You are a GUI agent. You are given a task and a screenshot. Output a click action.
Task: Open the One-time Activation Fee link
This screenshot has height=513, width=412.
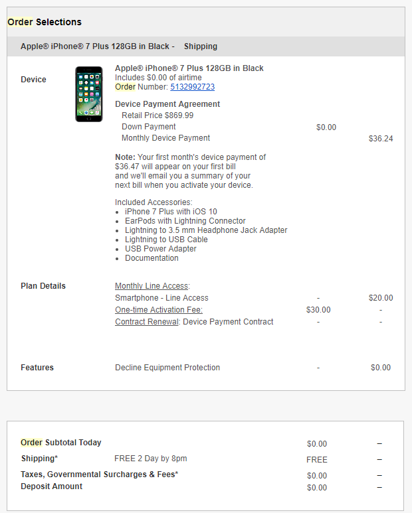(x=158, y=310)
